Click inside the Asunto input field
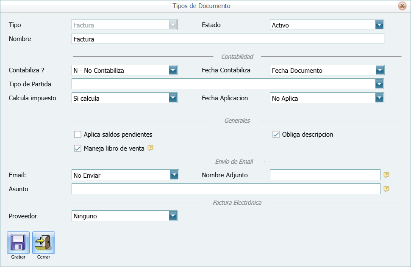The height and width of the screenshot is (267, 411). (225, 189)
